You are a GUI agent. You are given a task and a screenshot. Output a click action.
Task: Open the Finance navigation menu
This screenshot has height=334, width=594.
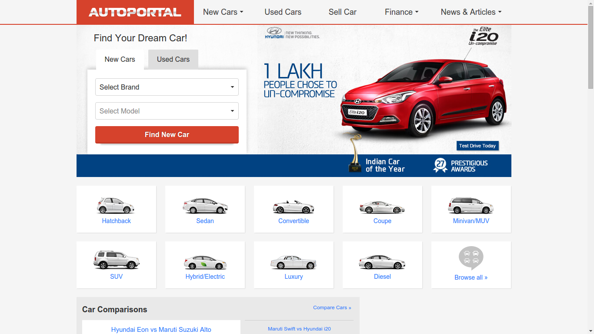point(401,12)
